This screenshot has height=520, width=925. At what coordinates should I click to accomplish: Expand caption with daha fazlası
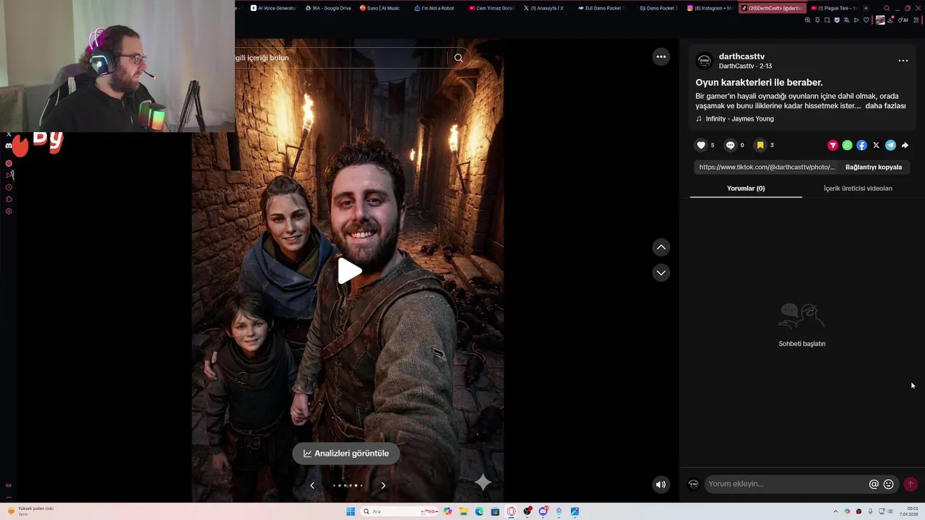(885, 105)
